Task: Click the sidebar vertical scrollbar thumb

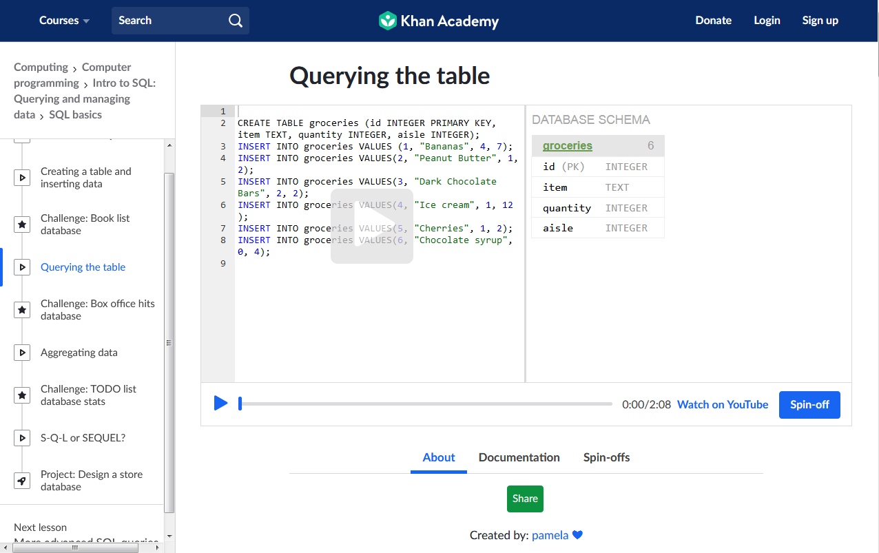Action: [169, 343]
